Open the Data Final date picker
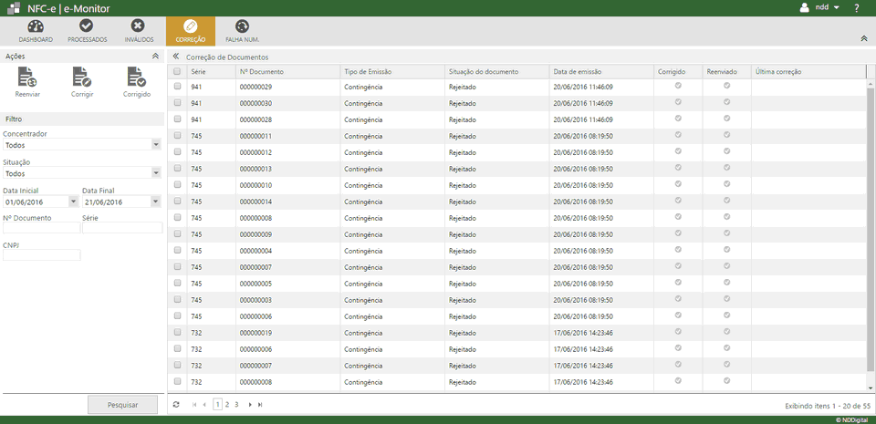876x424 pixels. pyautogui.click(x=156, y=202)
